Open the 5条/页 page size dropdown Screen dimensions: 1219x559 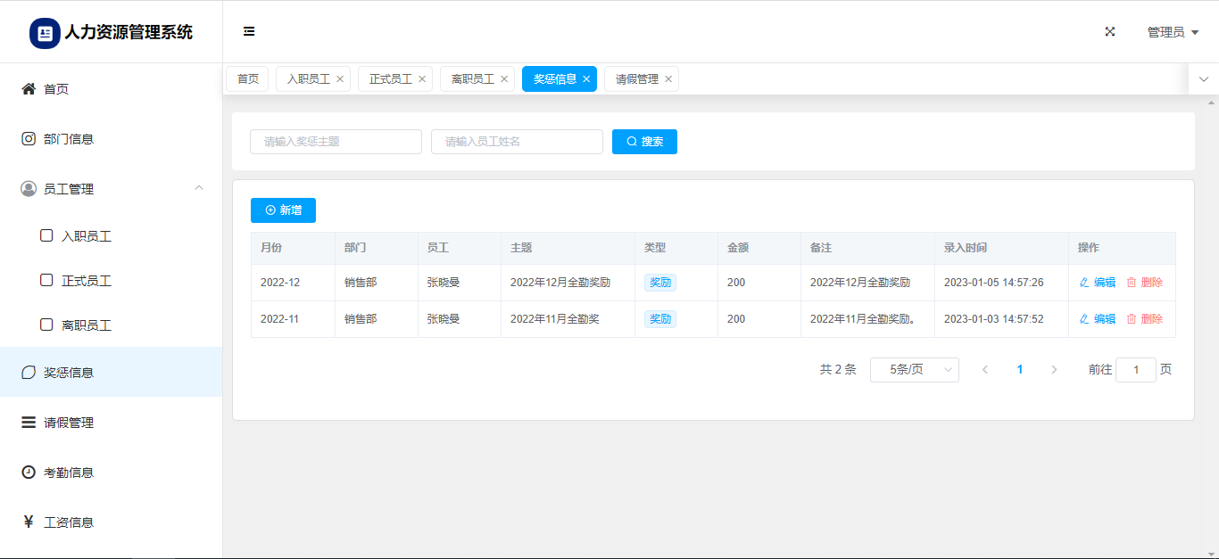pos(914,370)
